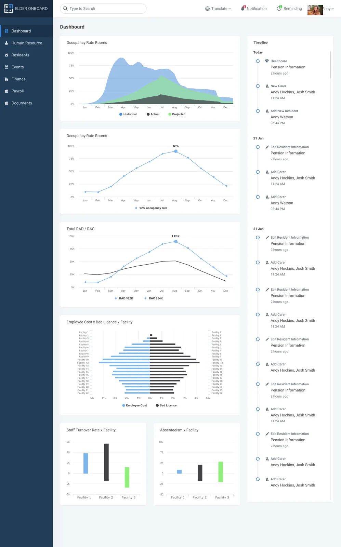Viewport: 341px width, 547px height.
Task: Open the Notification bell icon
Action: pos(243,8)
